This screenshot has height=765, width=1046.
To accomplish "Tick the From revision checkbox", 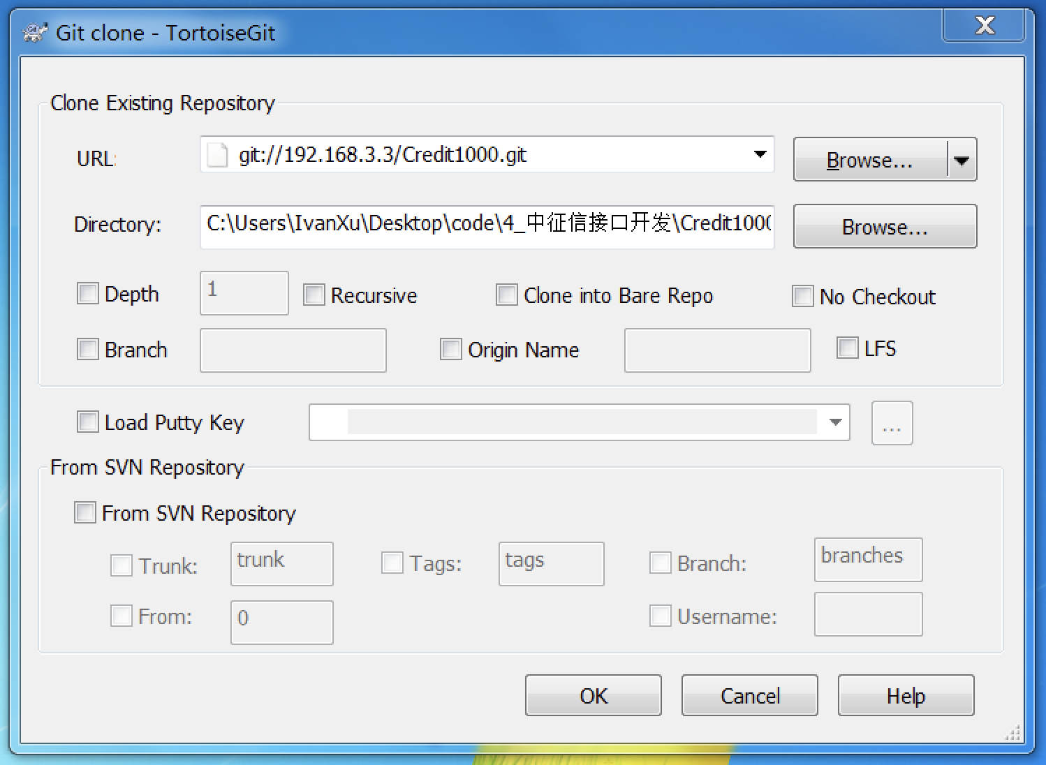I will 121,616.
